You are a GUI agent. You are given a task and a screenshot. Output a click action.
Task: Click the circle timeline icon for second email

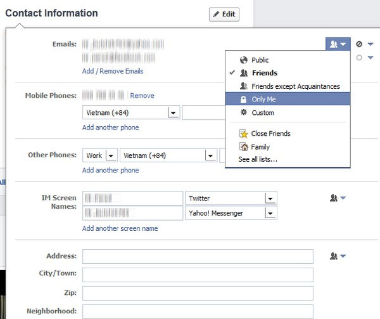pos(359,58)
